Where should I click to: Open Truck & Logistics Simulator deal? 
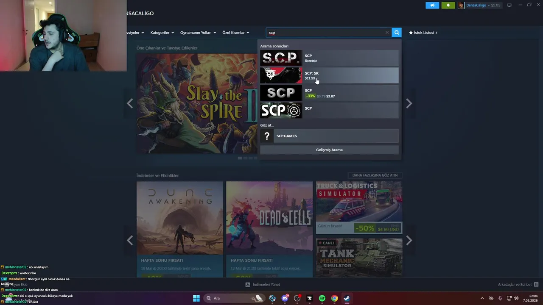click(359, 208)
